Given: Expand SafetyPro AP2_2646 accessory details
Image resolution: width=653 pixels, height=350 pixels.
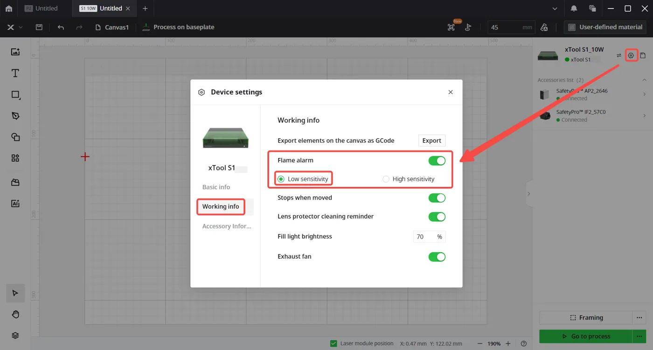Looking at the screenshot, I should tap(645, 94).
